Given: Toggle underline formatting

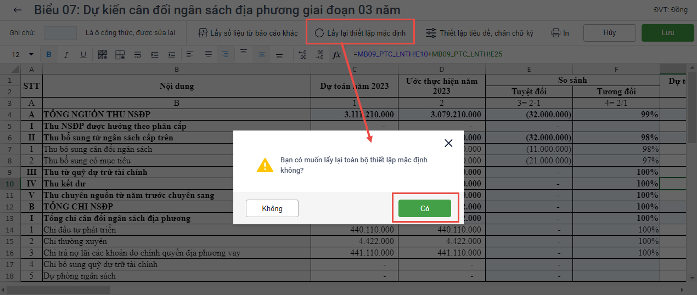Looking at the screenshot, I should pos(83,55).
